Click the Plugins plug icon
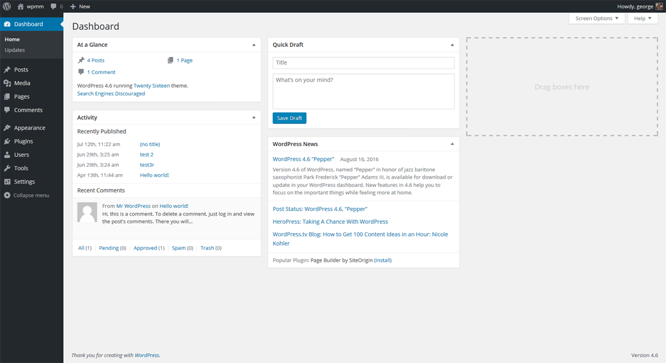This screenshot has width=666, height=363. click(x=7, y=141)
